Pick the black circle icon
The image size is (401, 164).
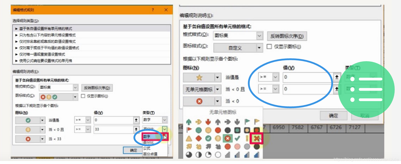click(228, 130)
